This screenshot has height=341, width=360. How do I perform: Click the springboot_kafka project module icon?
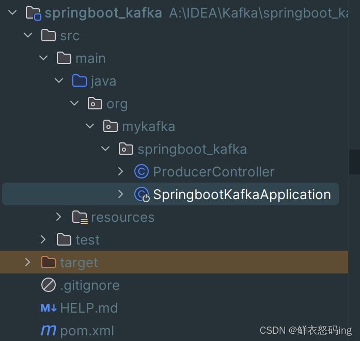point(34,13)
